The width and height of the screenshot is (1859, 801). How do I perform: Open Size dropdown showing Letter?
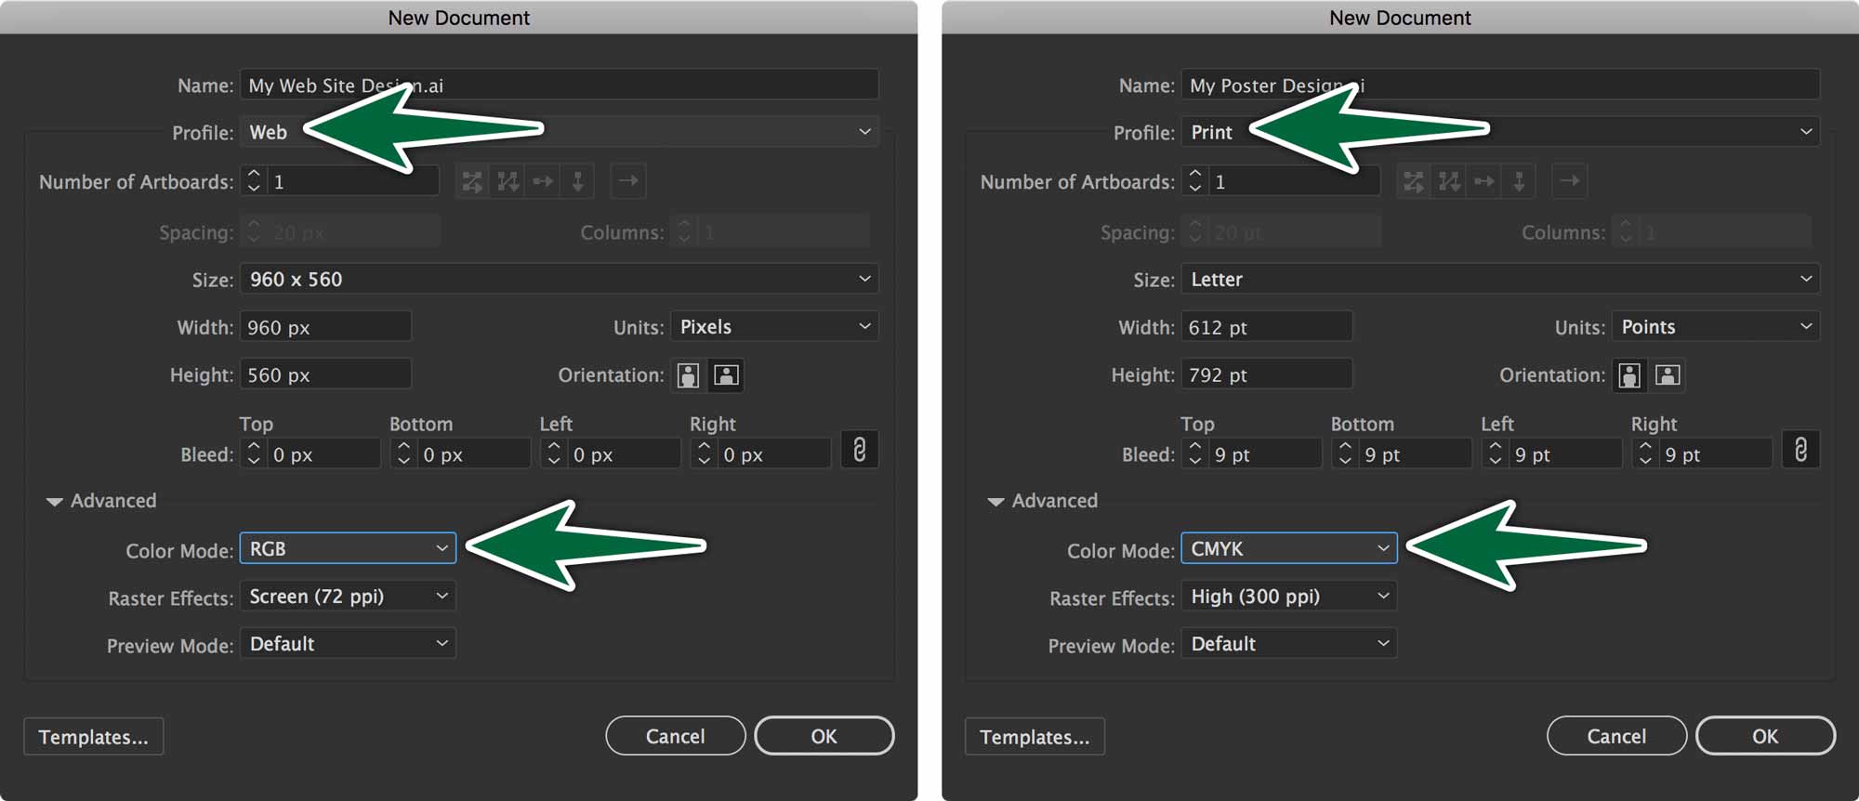pyautogui.click(x=1501, y=279)
